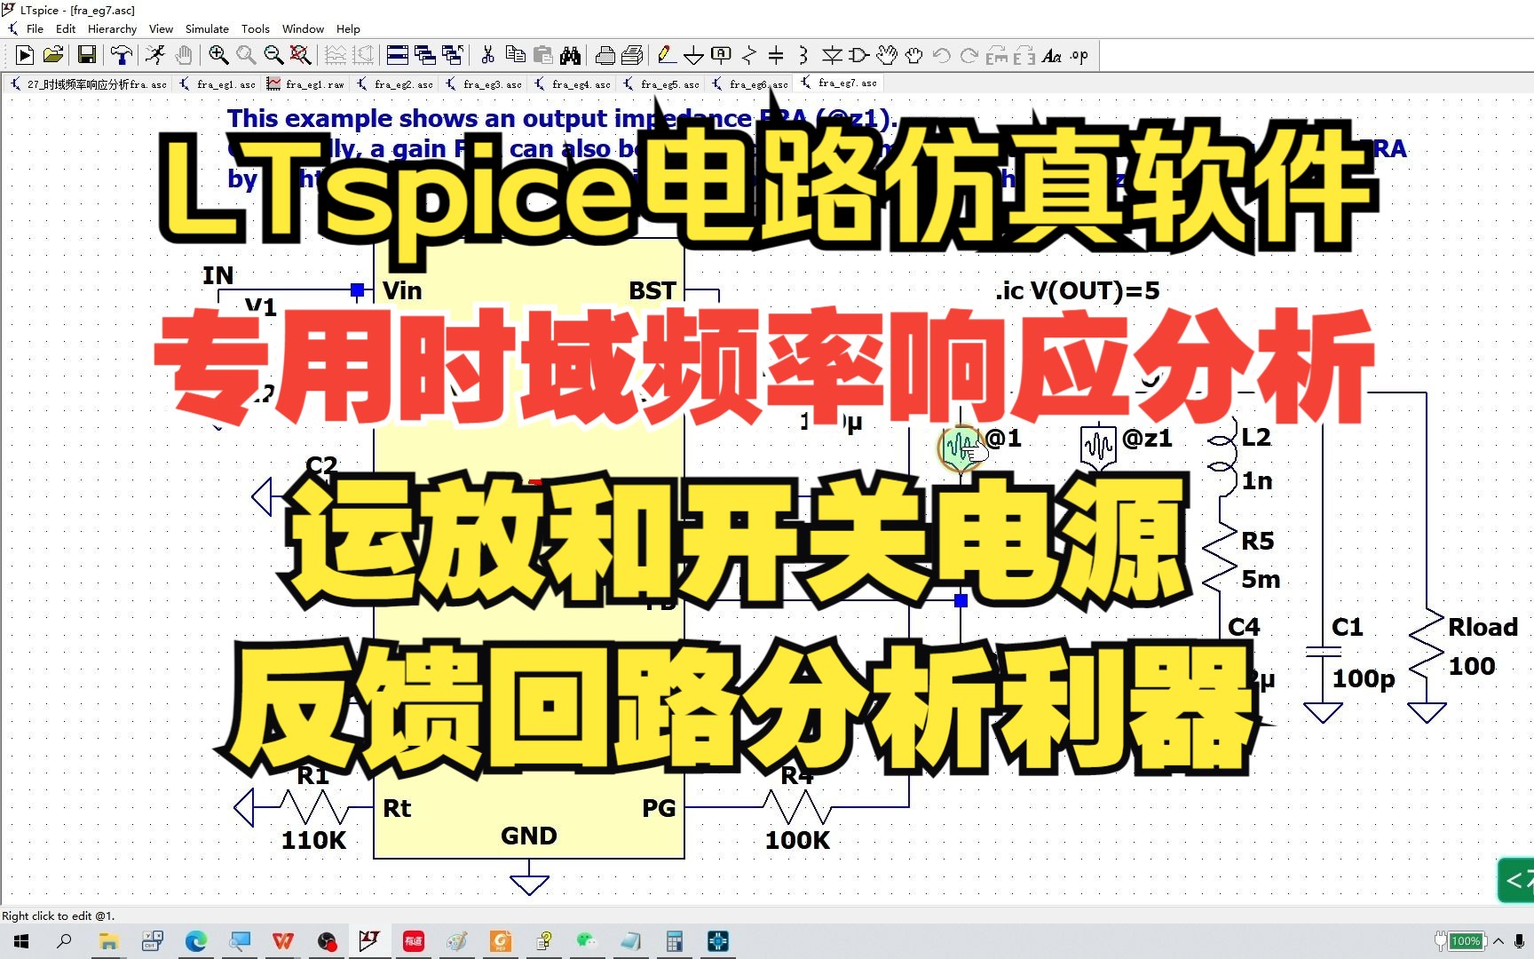
Task: Place a Resistor component tool
Action: click(x=748, y=55)
